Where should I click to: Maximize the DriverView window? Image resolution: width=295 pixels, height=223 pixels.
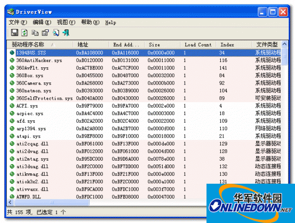pyautogui.click(x=272, y=12)
